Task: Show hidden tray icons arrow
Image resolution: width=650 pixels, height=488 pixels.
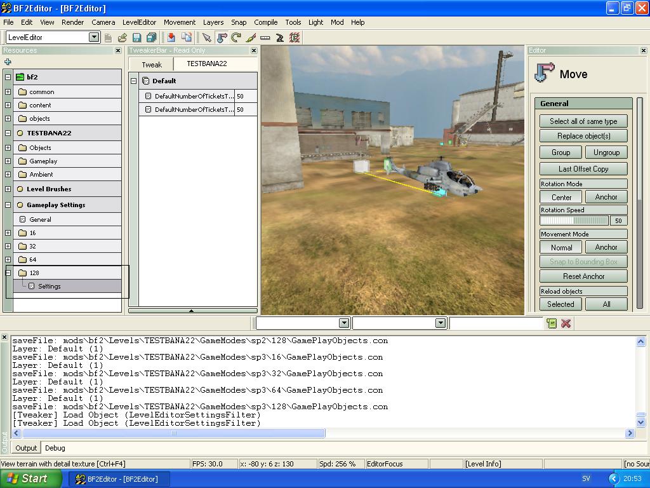Action: 613,479
